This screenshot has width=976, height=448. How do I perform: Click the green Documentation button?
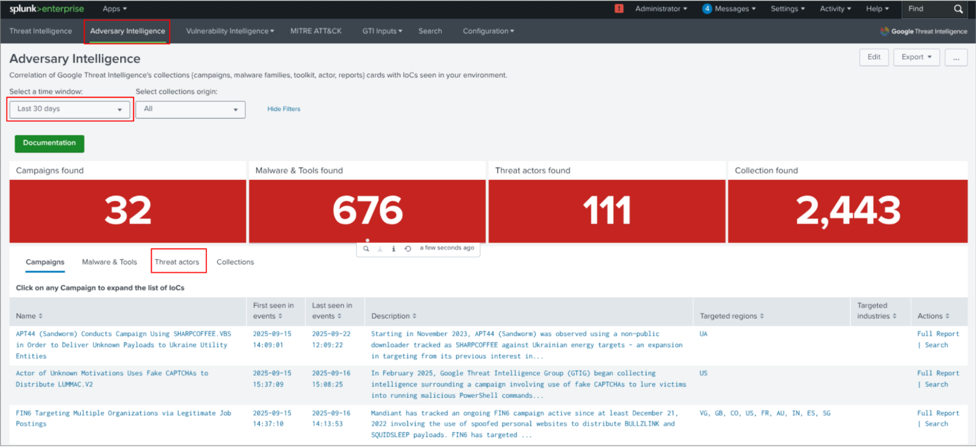click(x=49, y=143)
